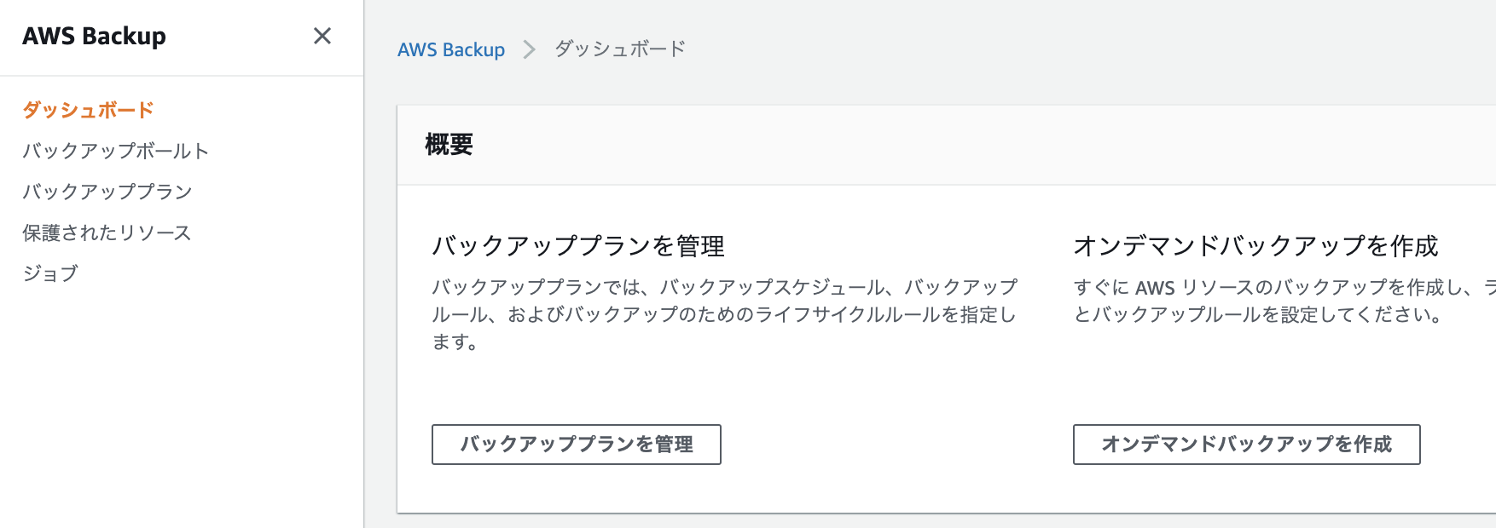The image size is (1496, 528).
Task: Click the breadcrumb chevron separator arrow
Action: click(x=530, y=49)
